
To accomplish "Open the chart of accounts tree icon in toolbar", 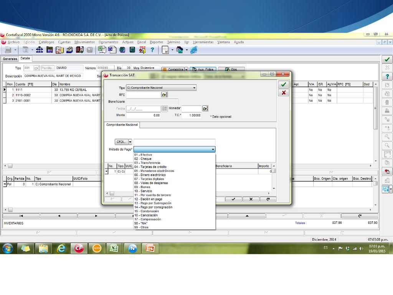I will click(x=40, y=50).
